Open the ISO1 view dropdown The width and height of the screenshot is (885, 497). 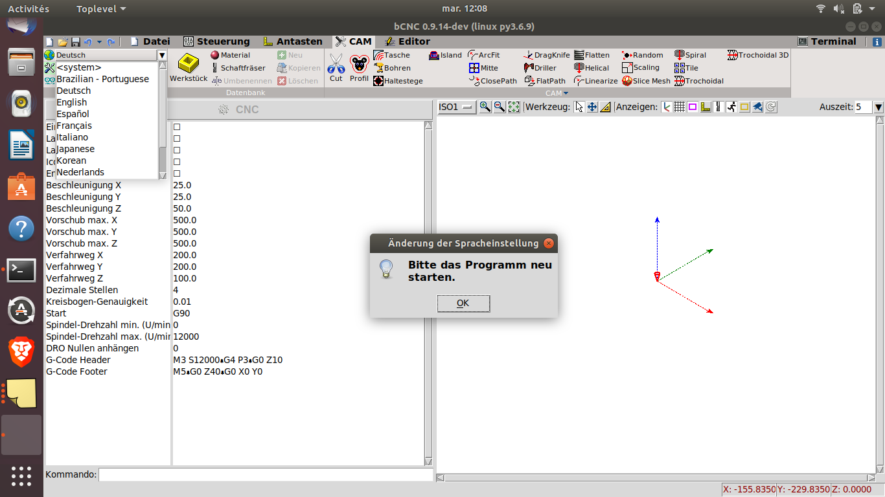457,107
